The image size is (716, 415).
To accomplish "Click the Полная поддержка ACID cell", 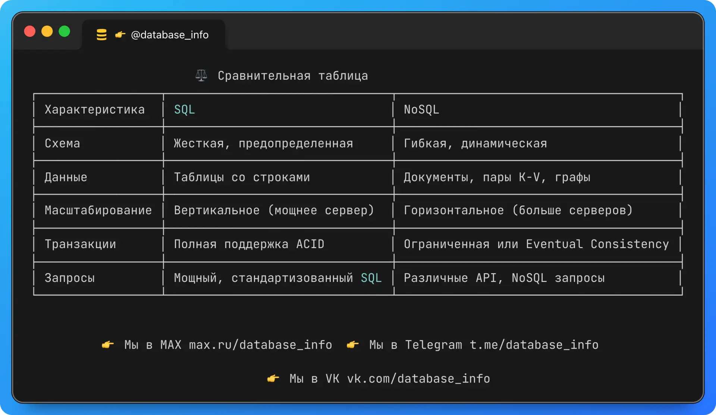I will tap(249, 244).
